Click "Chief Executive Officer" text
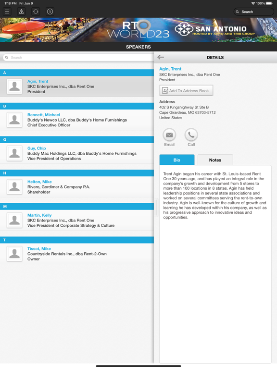 (x=49, y=125)
